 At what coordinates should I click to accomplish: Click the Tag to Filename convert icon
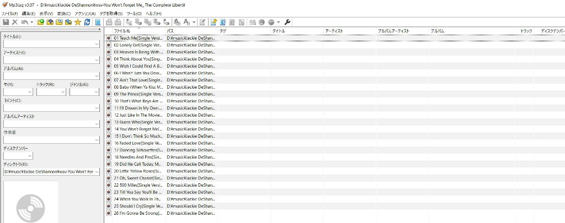click(129, 22)
